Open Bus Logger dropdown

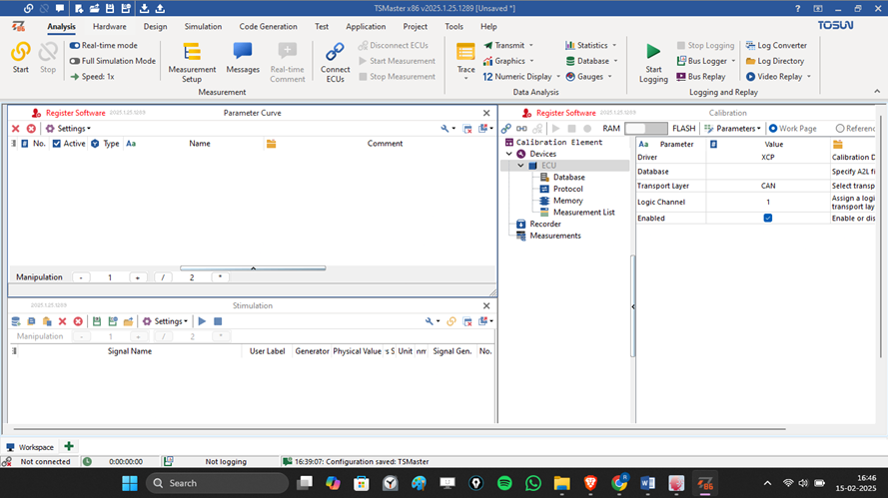pos(733,61)
